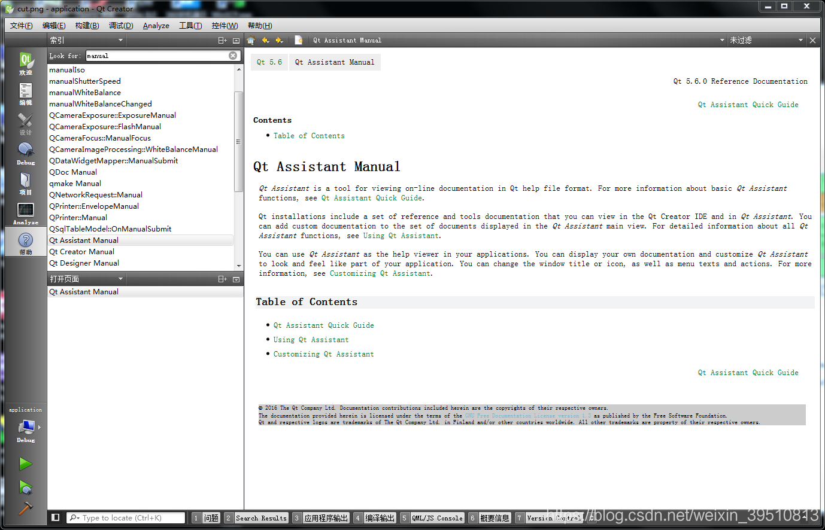Close the index (索引) side pane
This screenshot has height=530, width=825.
(x=236, y=40)
